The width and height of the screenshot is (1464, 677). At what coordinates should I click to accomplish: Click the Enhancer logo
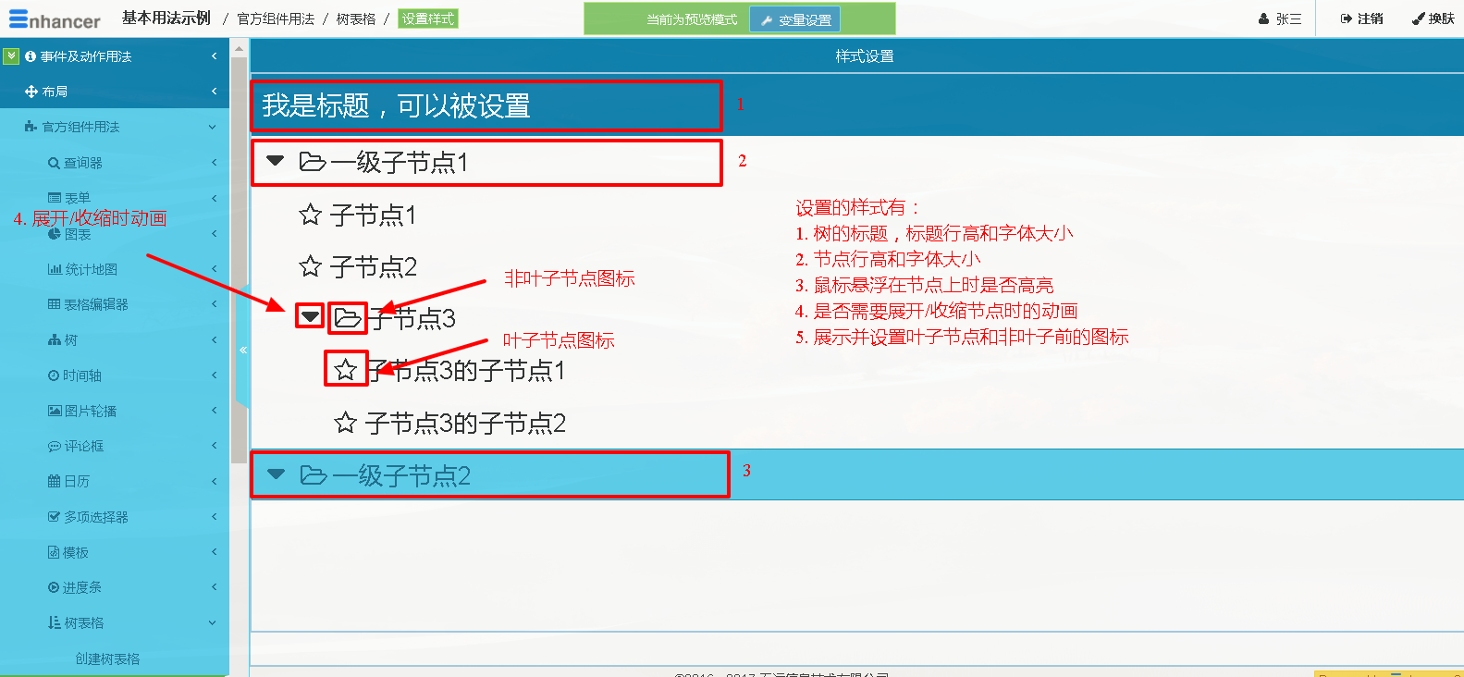pyautogui.click(x=55, y=19)
